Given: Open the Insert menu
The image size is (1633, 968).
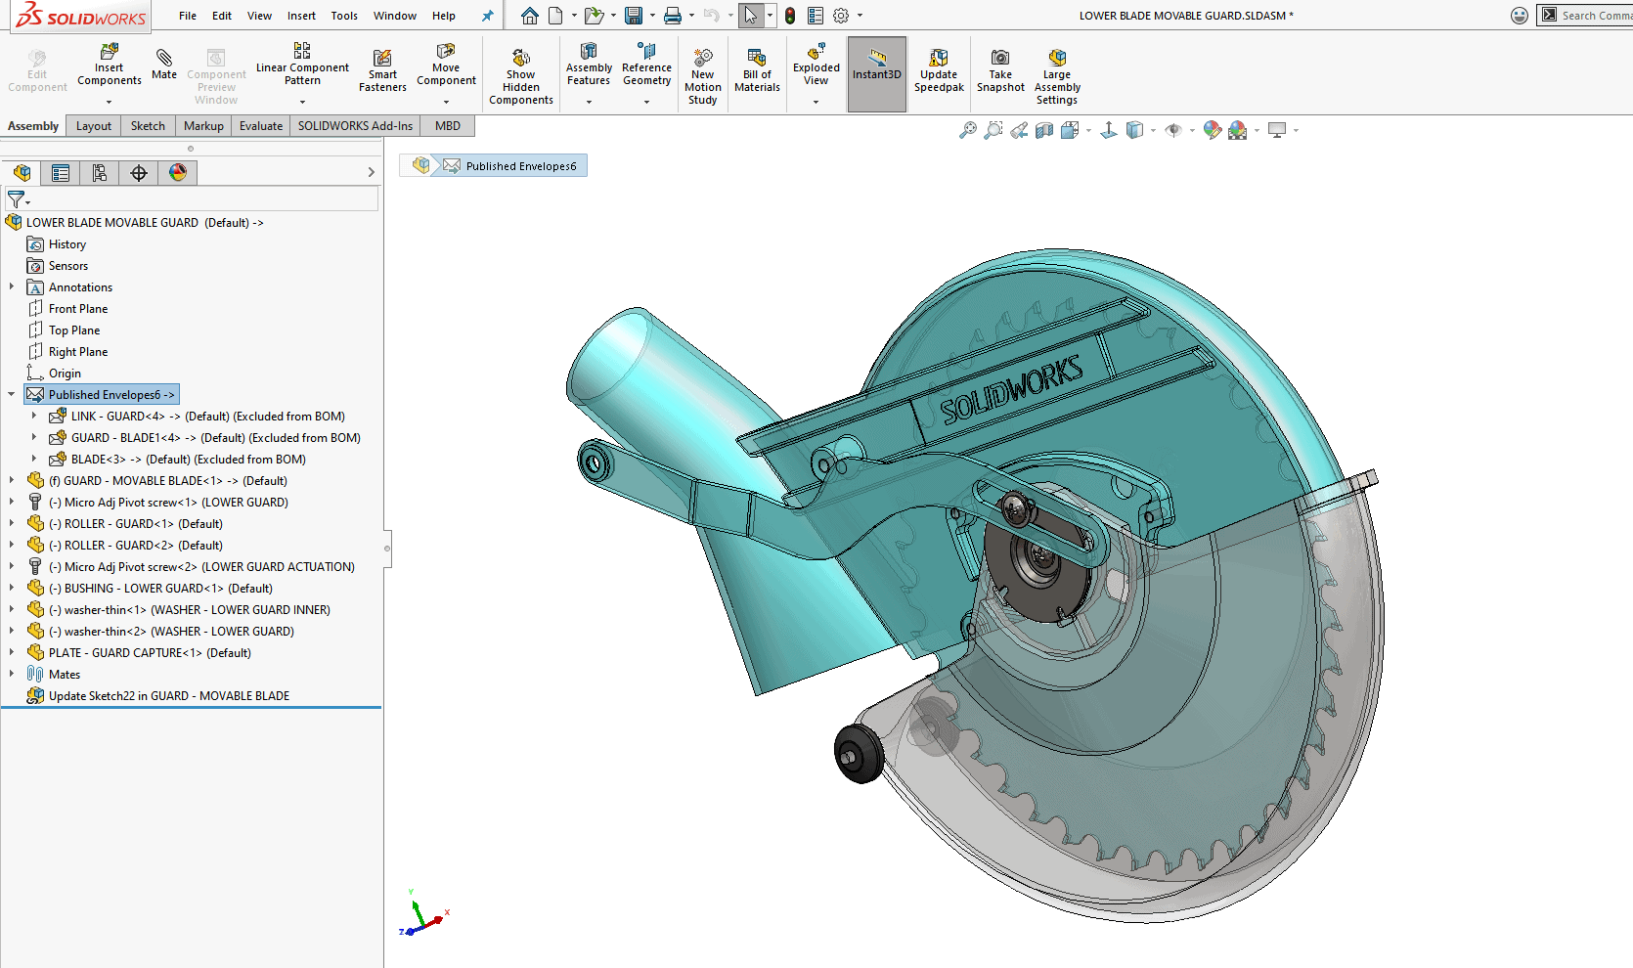Looking at the screenshot, I should click(301, 16).
